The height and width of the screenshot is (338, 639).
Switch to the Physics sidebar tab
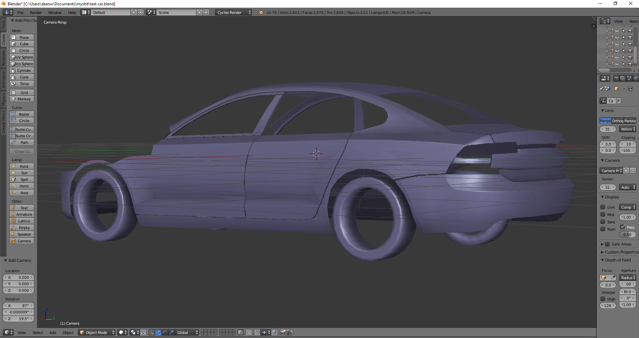(x=4, y=99)
